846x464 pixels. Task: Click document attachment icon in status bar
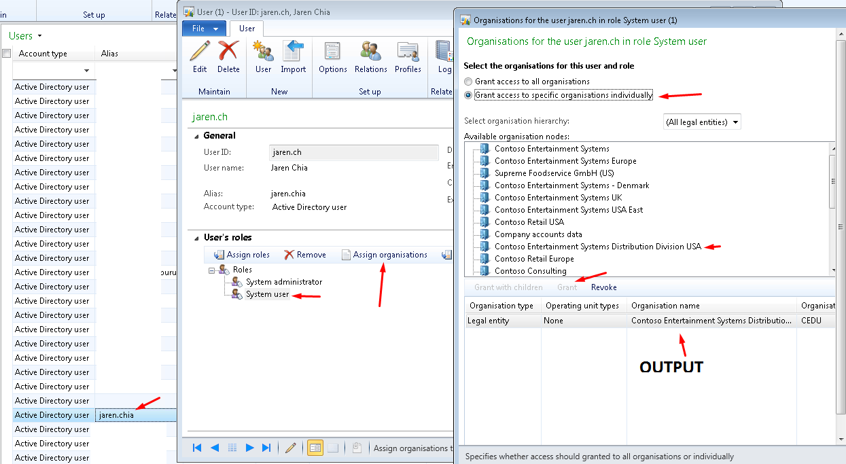coord(357,448)
